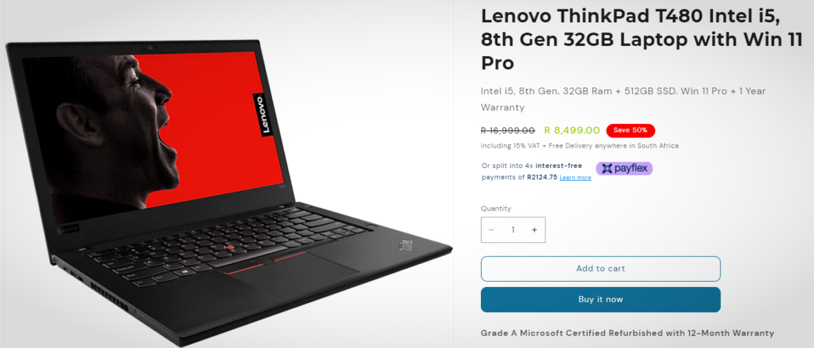Click the VAT and Free Delivery notice
The image size is (814, 348).
coord(580,146)
